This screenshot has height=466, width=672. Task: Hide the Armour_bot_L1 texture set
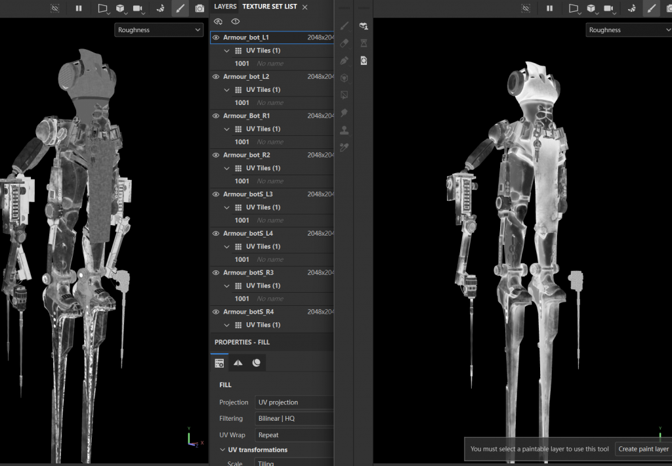click(216, 38)
